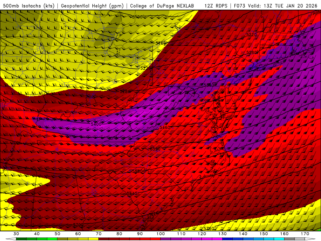
Task: Click the '170' colorbar scale label
Action: (x=305, y=234)
